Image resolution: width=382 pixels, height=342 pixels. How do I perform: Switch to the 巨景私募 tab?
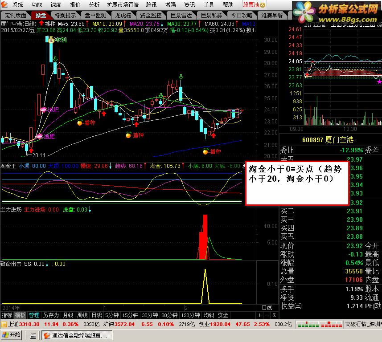211,15
